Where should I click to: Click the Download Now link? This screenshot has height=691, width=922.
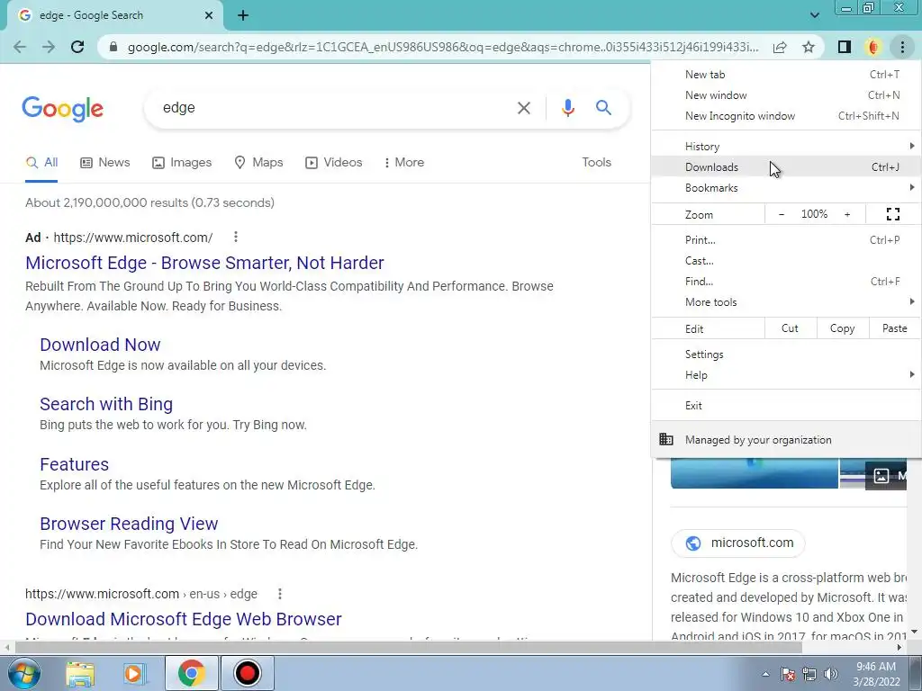coord(100,345)
